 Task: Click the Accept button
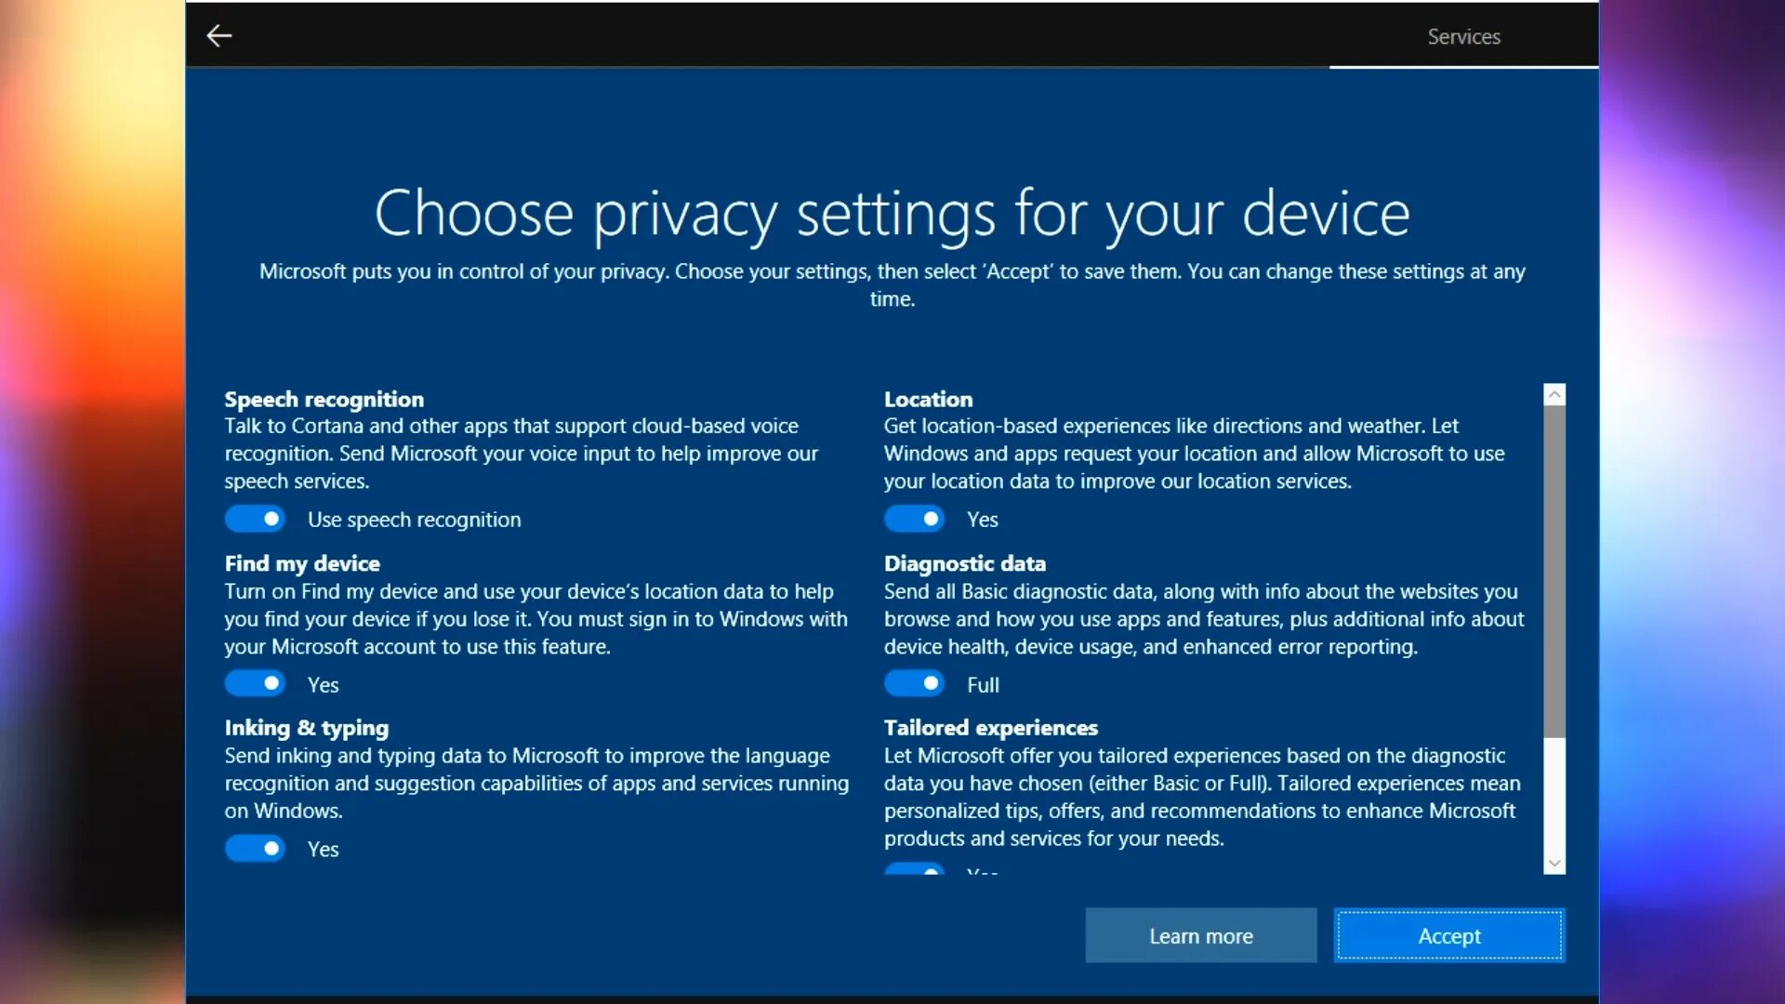coord(1449,936)
